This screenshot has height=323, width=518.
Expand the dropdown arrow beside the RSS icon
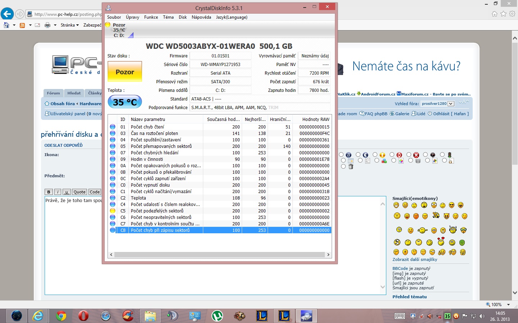click(30, 25)
